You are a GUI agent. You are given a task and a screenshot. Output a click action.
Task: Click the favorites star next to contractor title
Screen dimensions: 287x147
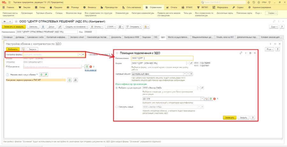pyautogui.click(x=16, y=21)
